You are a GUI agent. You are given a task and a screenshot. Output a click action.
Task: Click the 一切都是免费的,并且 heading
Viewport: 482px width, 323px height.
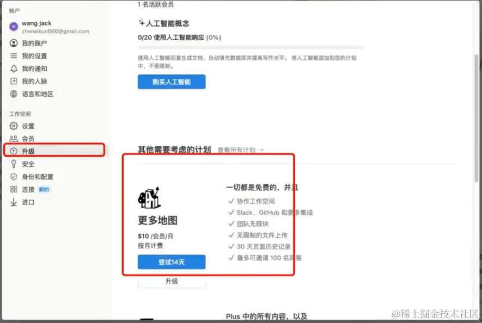click(262, 188)
